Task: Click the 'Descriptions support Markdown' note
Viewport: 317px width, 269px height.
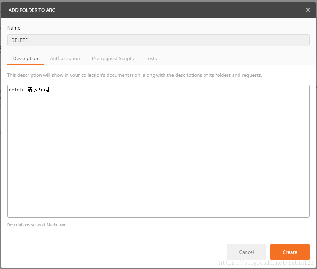Action: [x=37, y=225]
